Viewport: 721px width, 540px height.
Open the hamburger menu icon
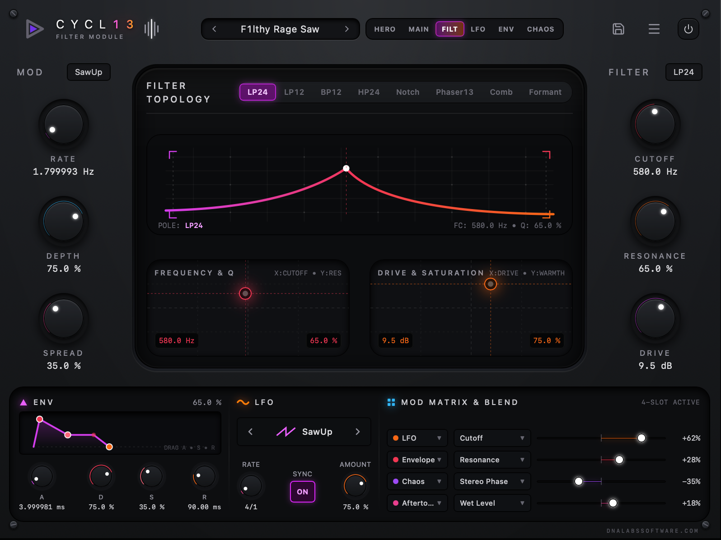point(654,29)
